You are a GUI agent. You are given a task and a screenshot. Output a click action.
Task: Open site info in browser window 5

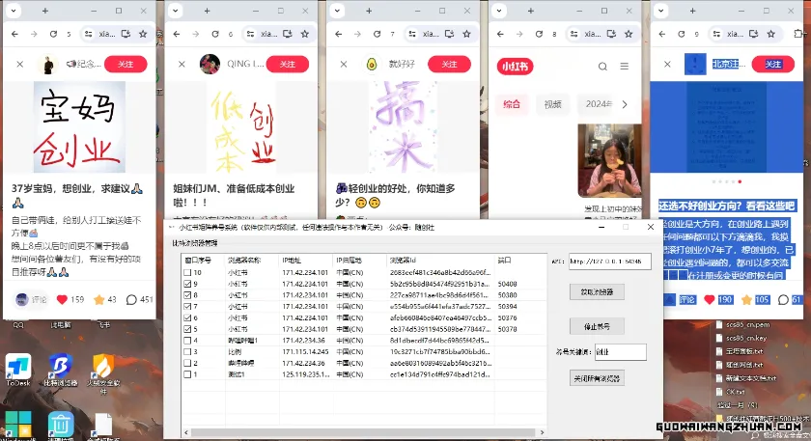89,34
